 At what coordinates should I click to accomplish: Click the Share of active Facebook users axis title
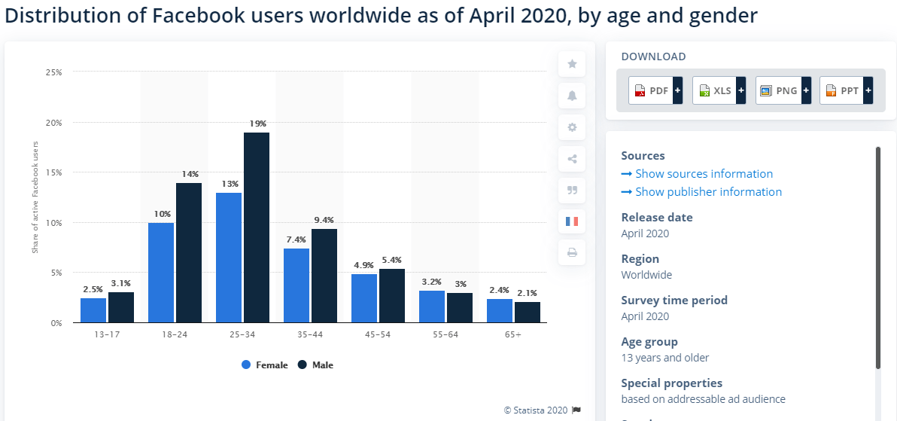(35, 197)
